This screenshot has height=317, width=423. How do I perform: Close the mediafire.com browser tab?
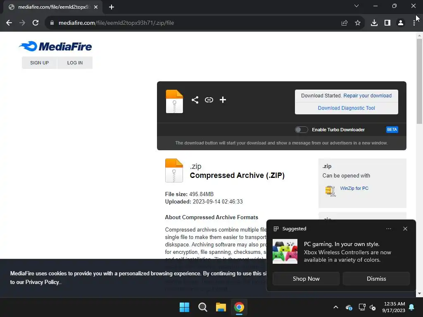click(x=96, y=7)
